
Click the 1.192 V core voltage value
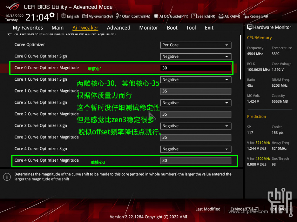coord(278,70)
